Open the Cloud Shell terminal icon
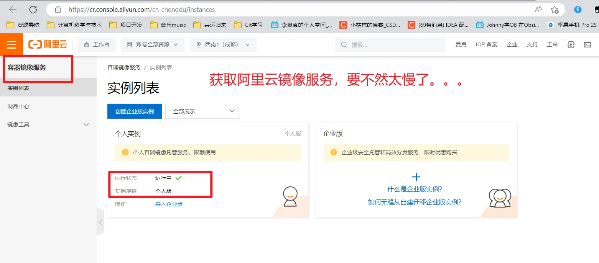Image resolution: width=599 pixels, height=263 pixels. tap(587, 44)
